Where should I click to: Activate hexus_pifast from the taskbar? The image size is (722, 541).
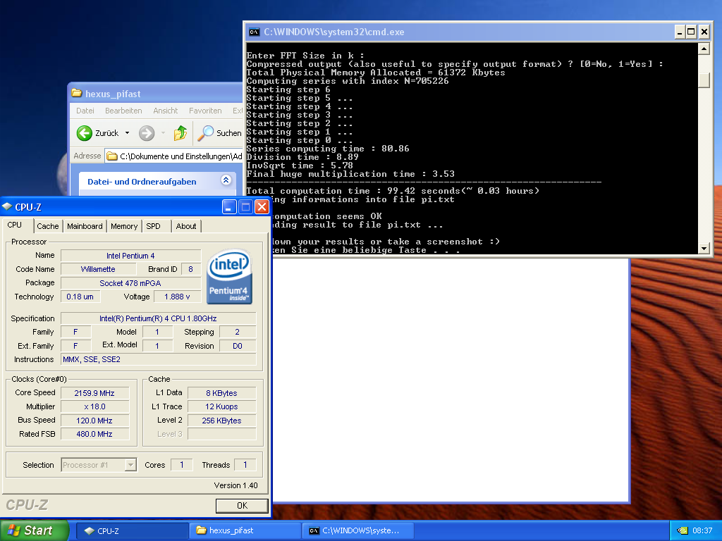(245, 530)
